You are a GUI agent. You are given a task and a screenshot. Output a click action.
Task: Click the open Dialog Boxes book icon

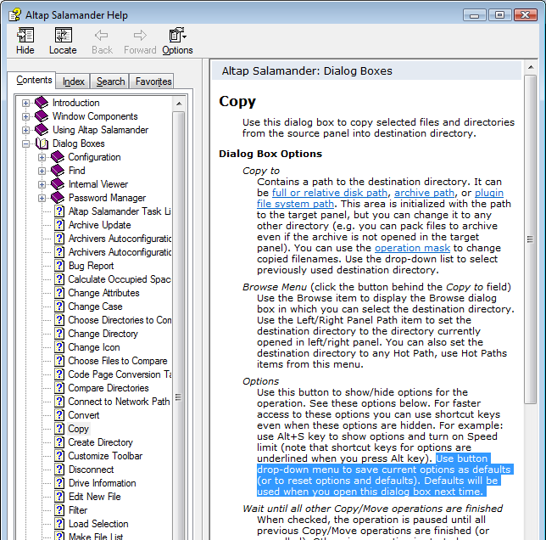[x=42, y=143]
